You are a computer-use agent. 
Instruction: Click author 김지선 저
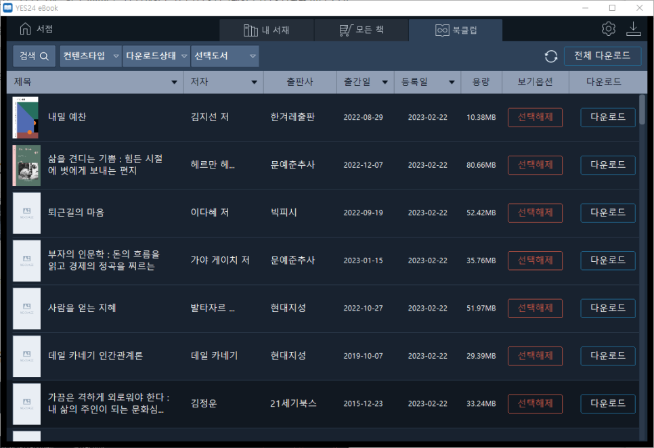(x=210, y=117)
